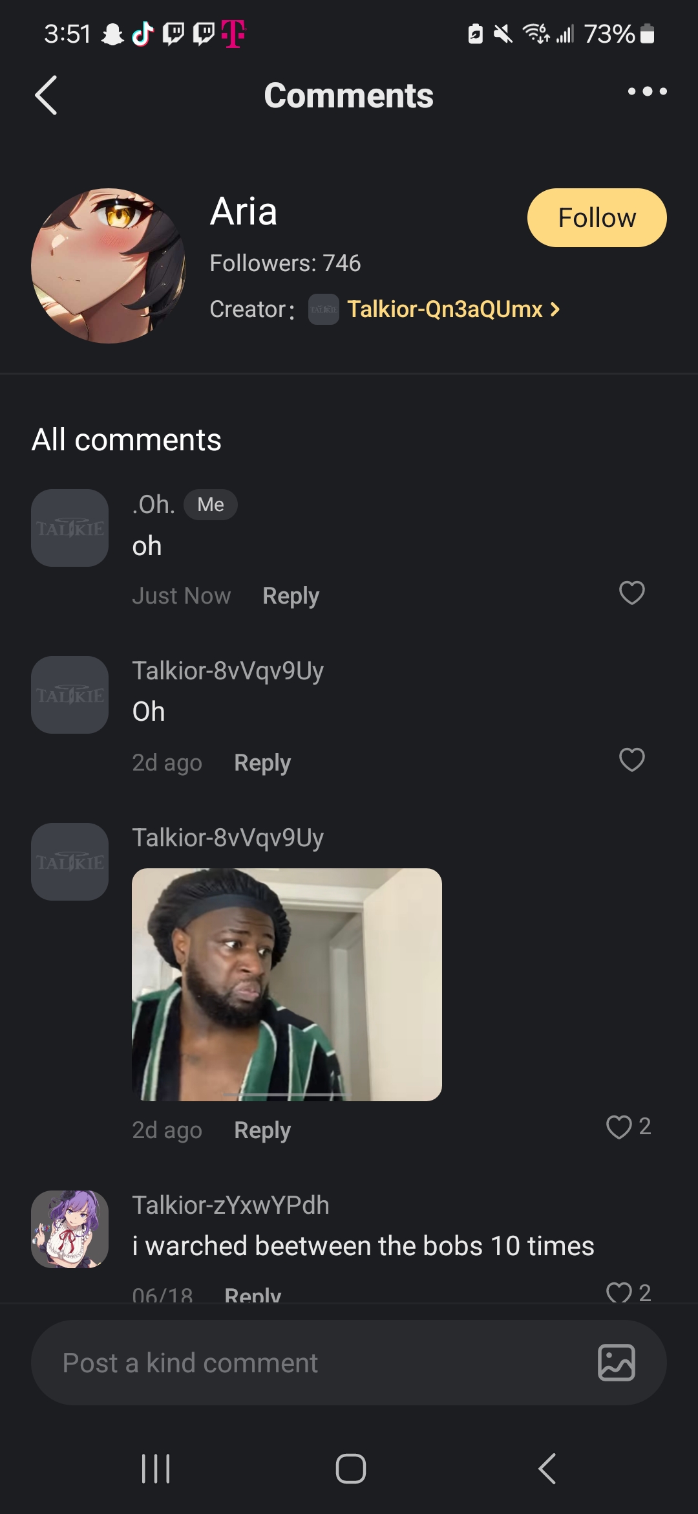Open Aria's round profile avatar
698x1514 pixels.
(x=109, y=266)
